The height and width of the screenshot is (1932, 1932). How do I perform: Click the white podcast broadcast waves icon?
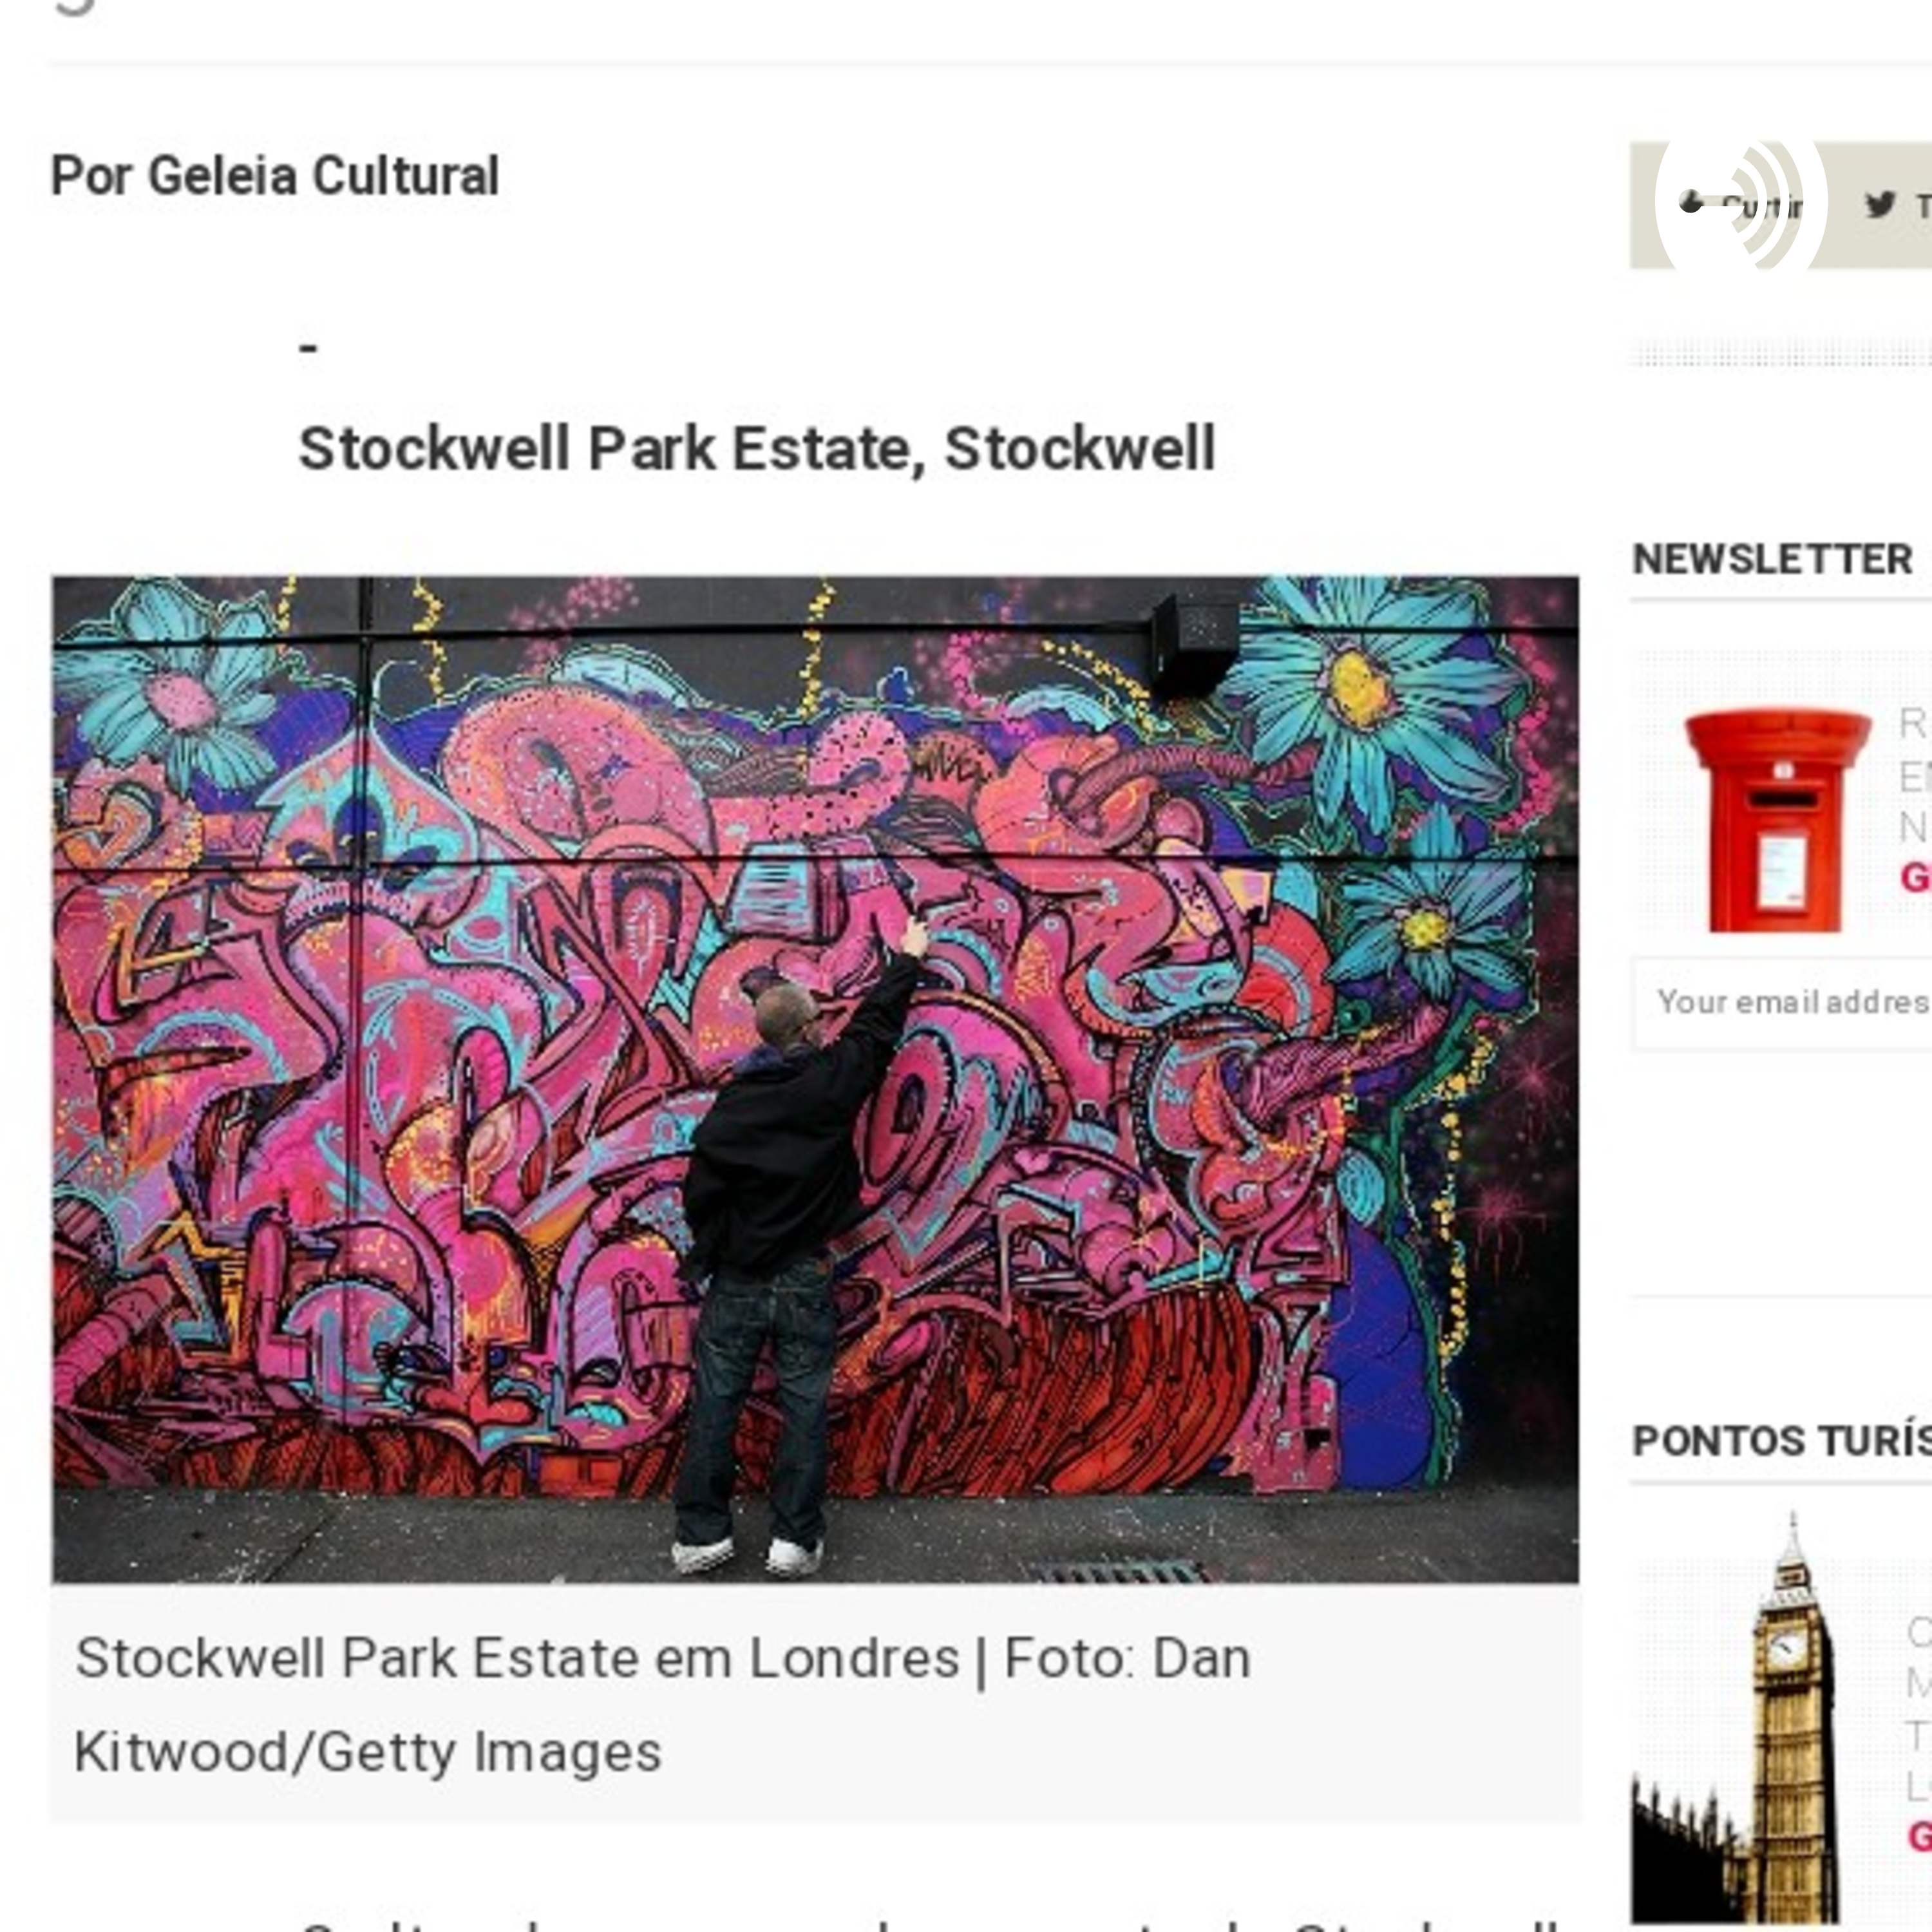click(x=1741, y=205)
